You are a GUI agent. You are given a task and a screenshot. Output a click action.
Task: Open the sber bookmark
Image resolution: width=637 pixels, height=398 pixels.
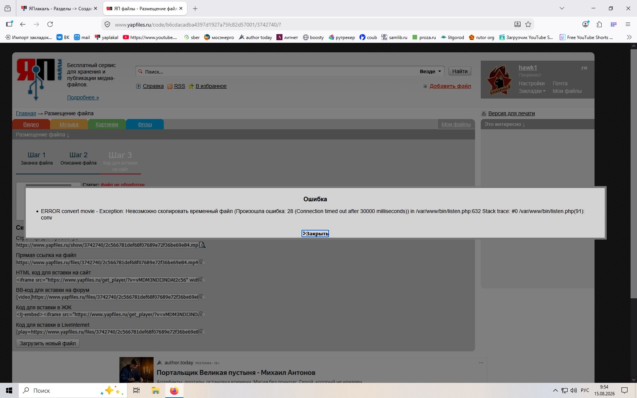(x=191, y=37)
